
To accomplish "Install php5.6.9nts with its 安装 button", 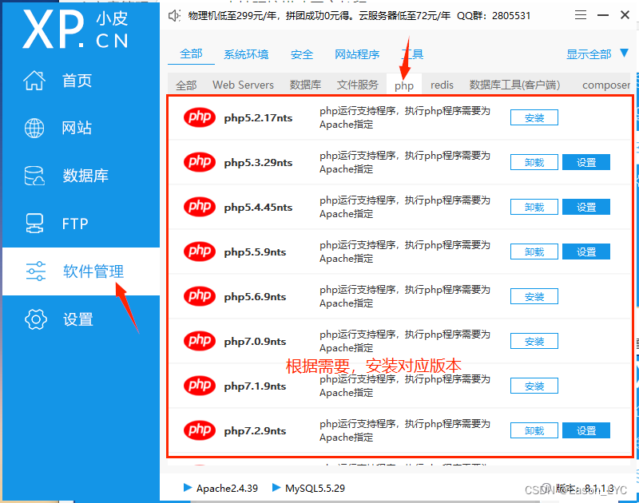I will (534, 296).
